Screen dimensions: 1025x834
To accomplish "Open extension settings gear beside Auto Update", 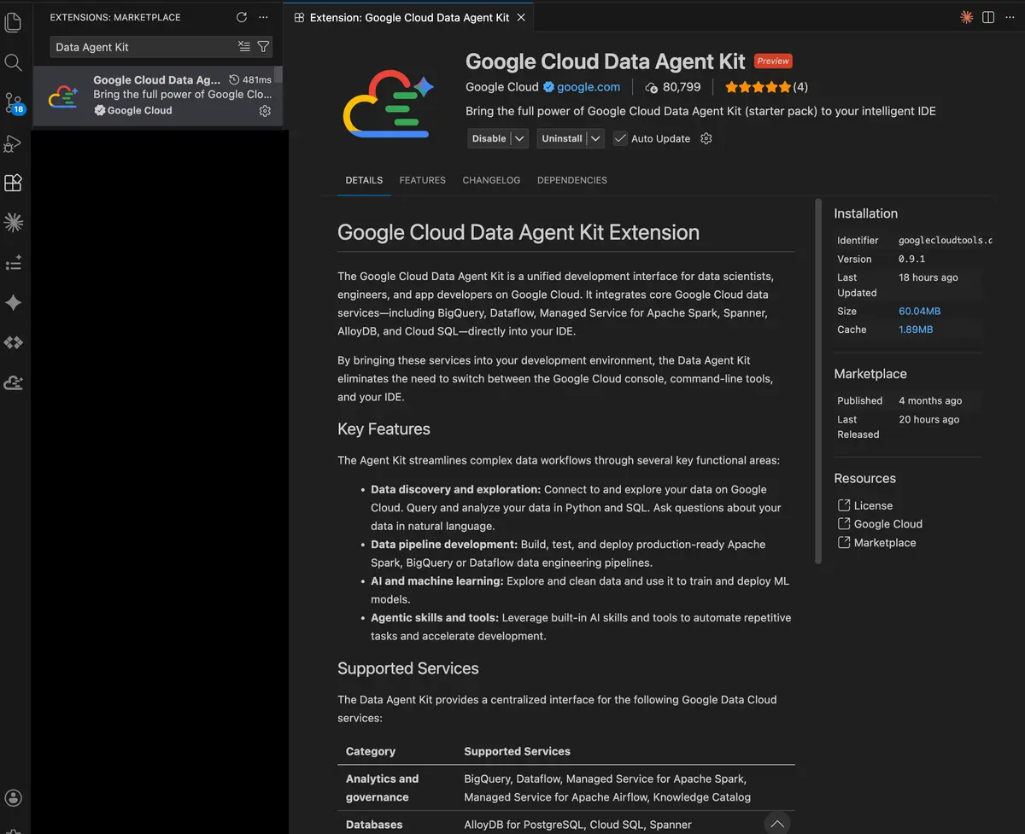I will [706, 138].
